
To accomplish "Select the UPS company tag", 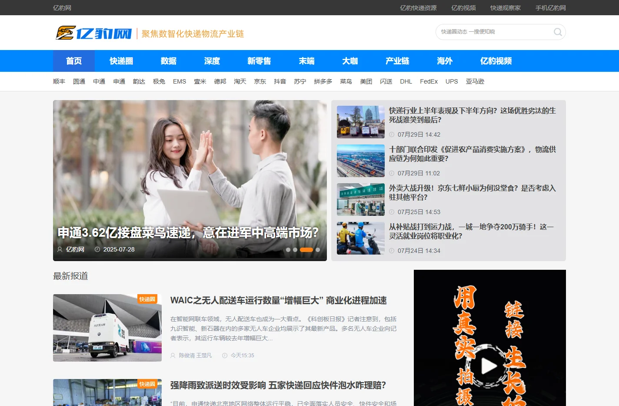I will pyautogui.click(x=452, y=81).
